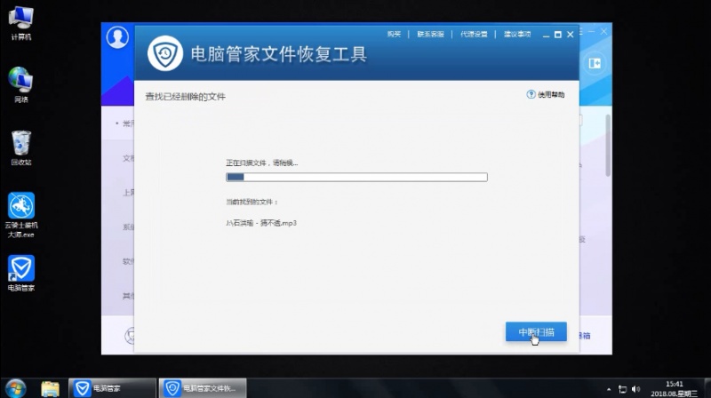
Task: Minimize the background 电脑管家 window
Action: [x=591, y=31]
